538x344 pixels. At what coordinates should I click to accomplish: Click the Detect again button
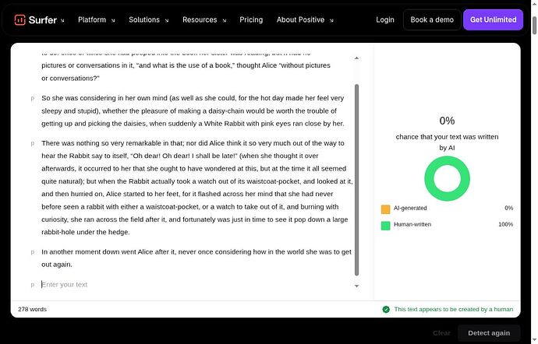pyautogui.click(x=489, y=333)
